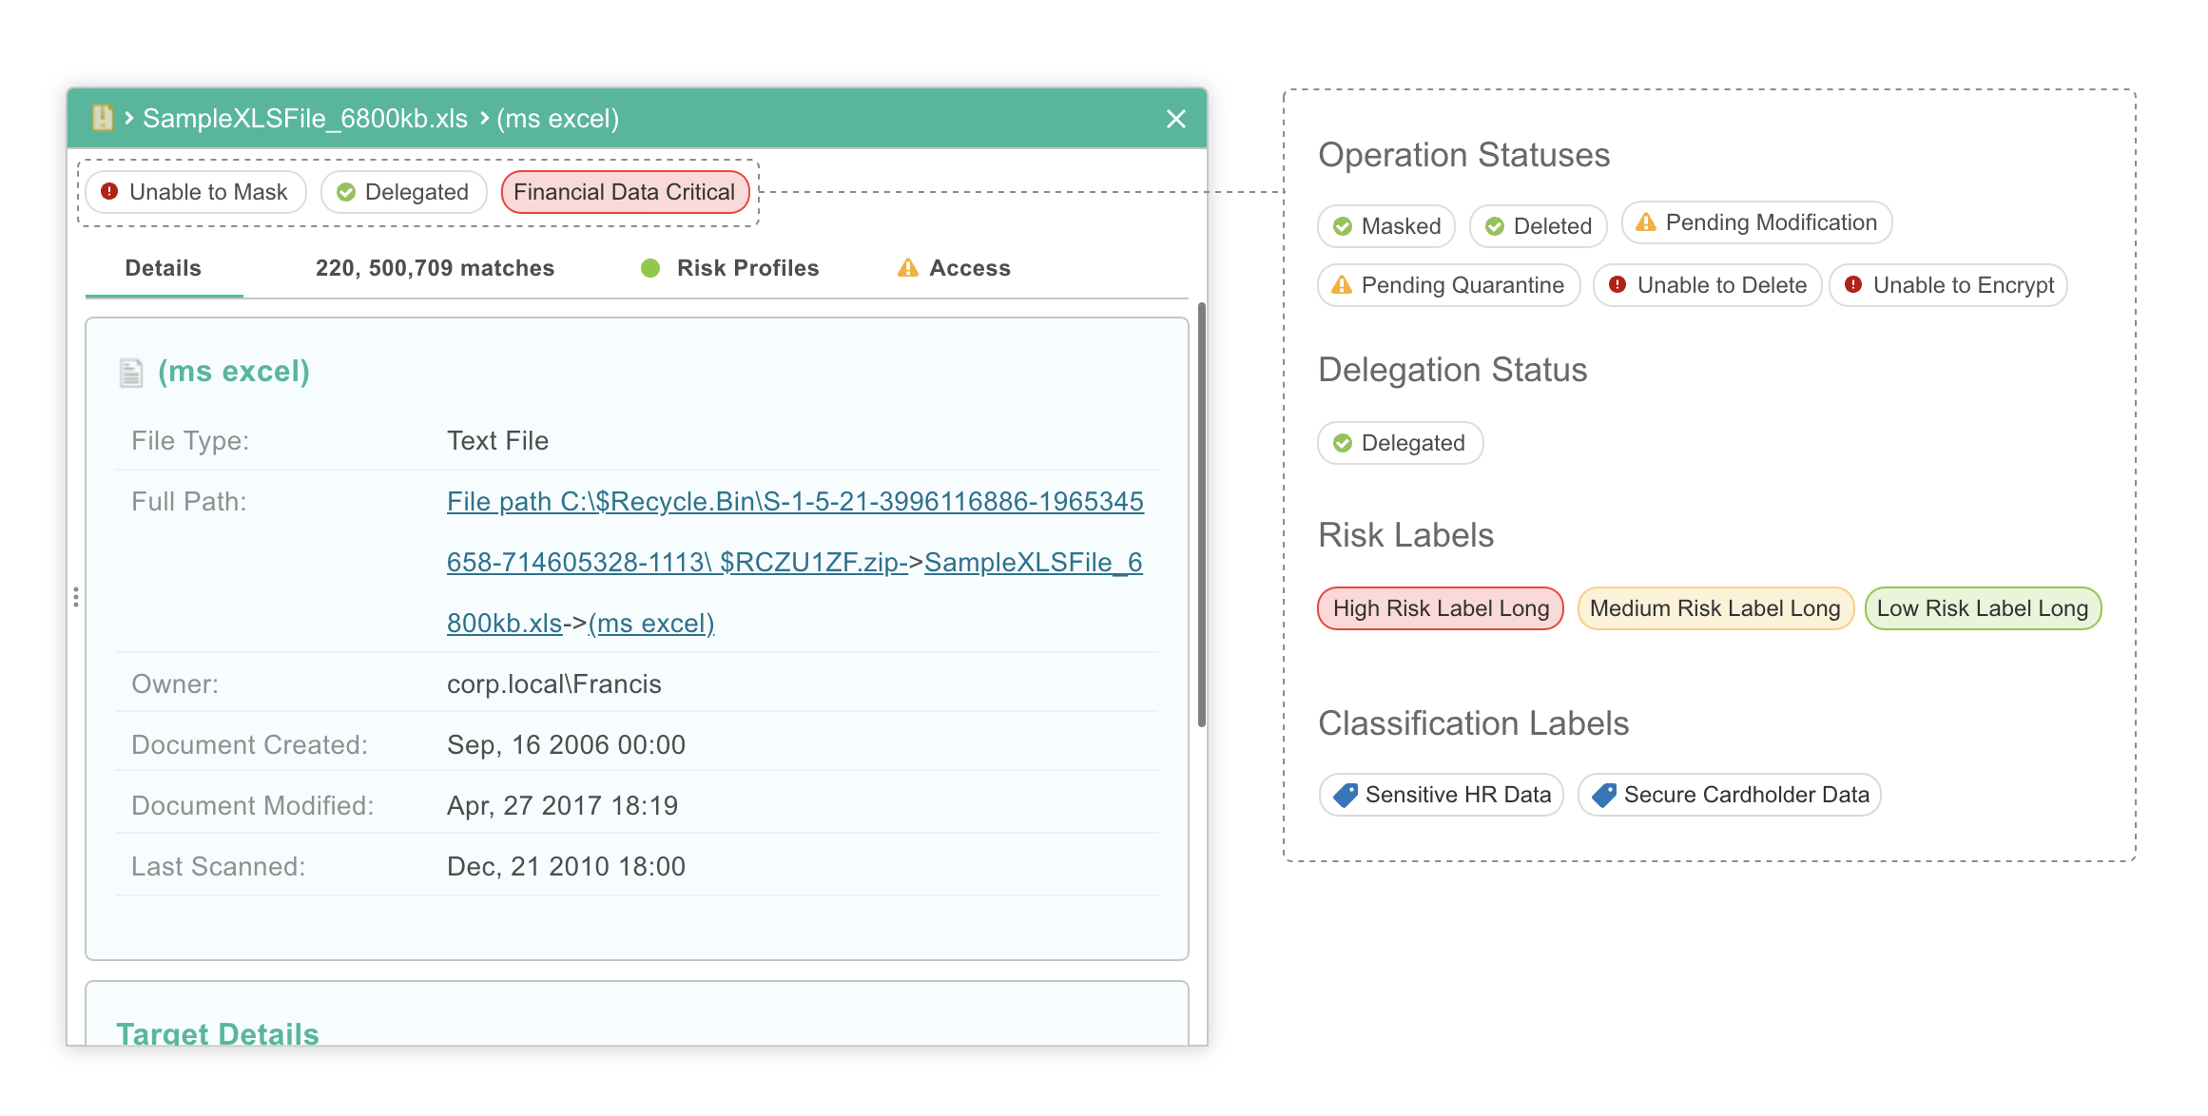Click the green check icon on Deleted
The height and width of the screenshot is (1116, 2208).
click(1495, 226)
